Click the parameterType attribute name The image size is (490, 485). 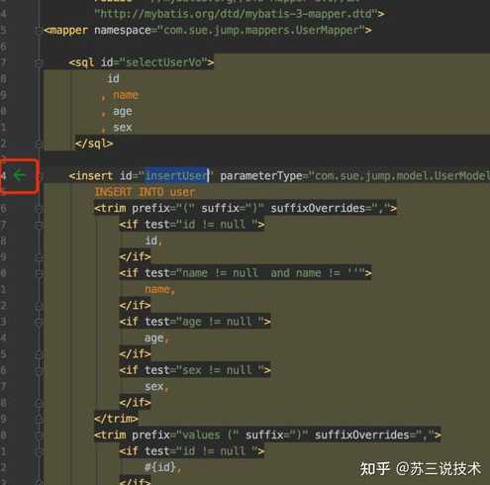point(261,176)
